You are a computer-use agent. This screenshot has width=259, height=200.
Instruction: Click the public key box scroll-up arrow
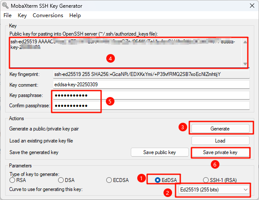click(245, 42)
